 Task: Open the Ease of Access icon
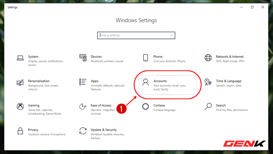83,107
